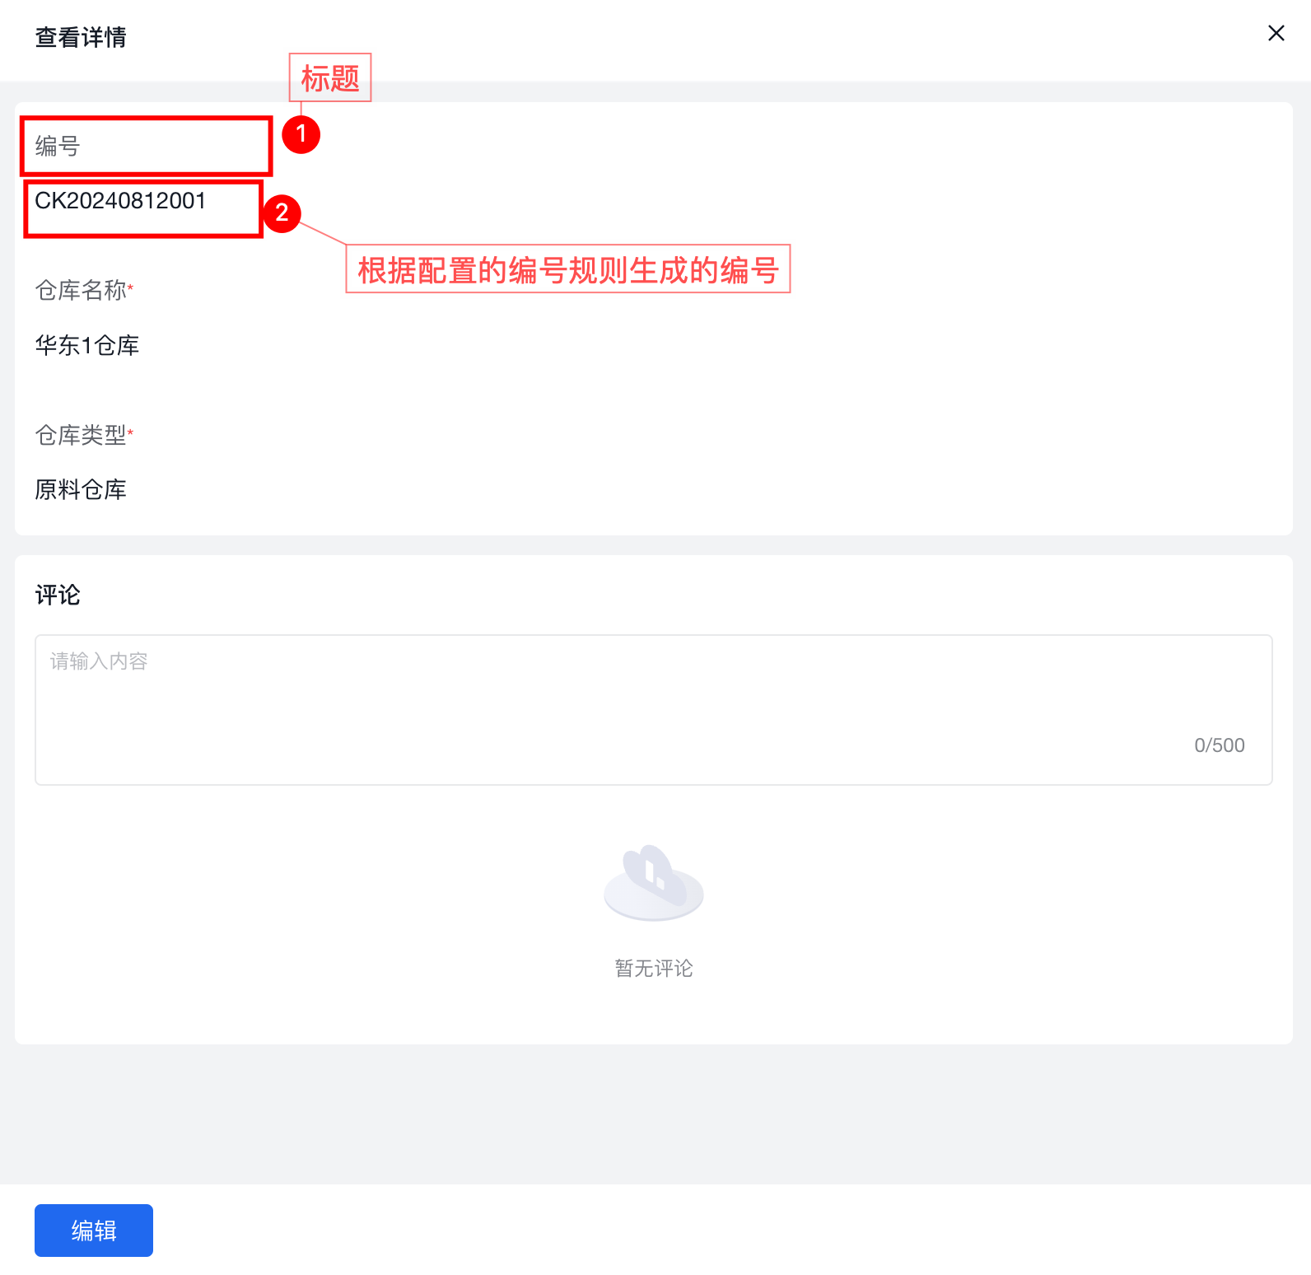
Task: Click the 0/500 character counter
Action: (1219, 745)
